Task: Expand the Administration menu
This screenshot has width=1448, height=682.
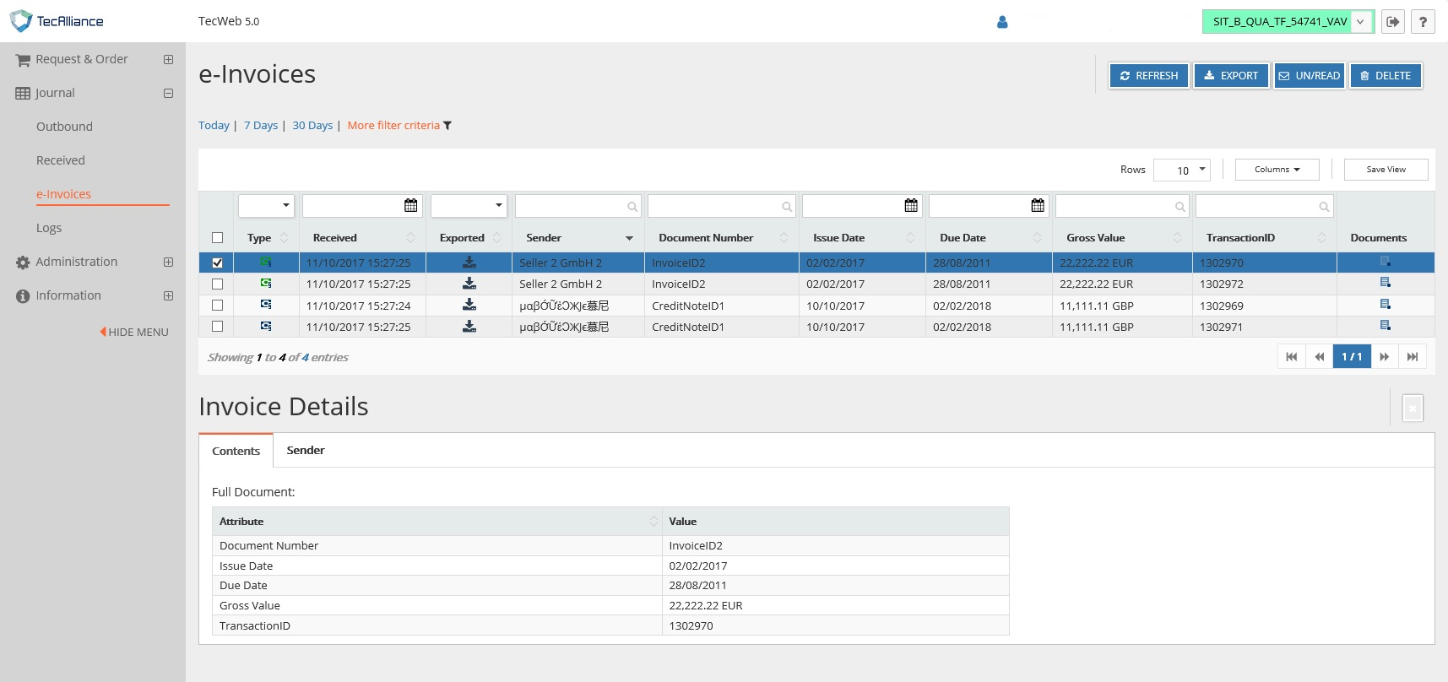Action: click(169, 262)
